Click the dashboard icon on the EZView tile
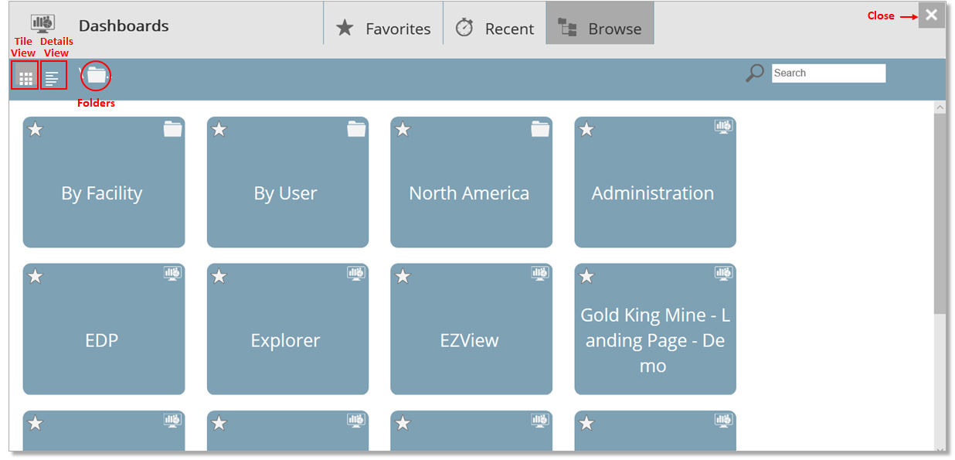 539,275
